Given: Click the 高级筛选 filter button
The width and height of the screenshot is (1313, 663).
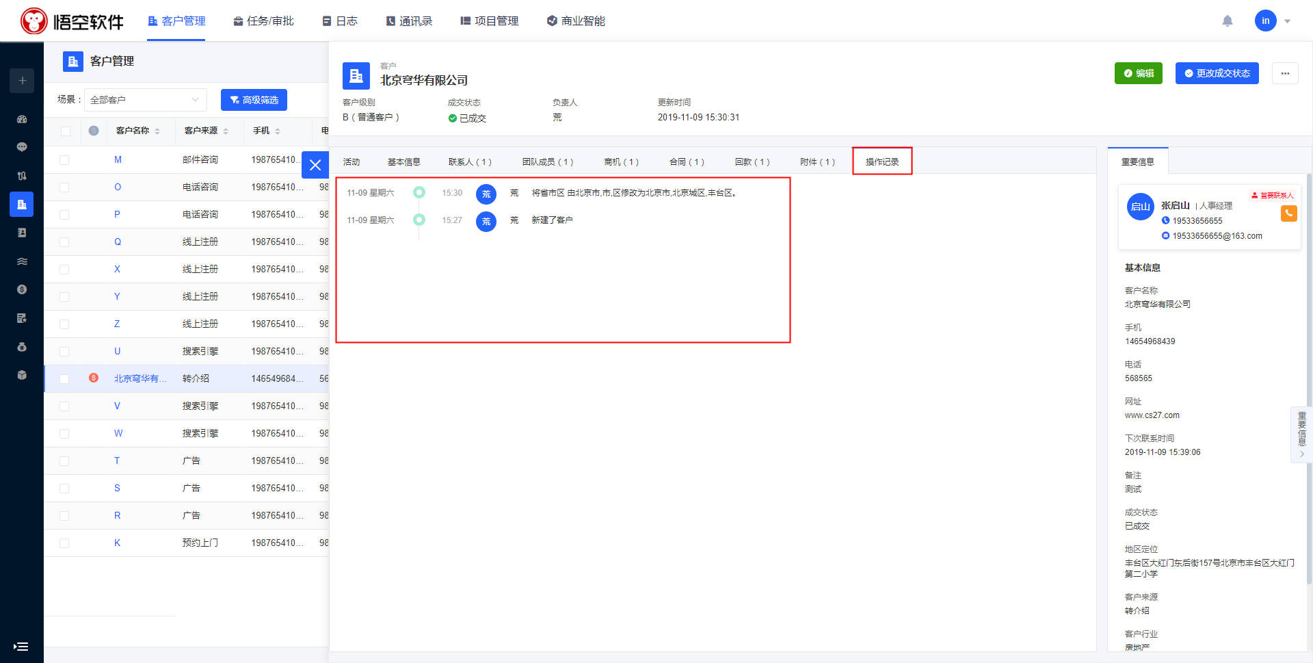Looking at the screenshot, I should [254, 100].
